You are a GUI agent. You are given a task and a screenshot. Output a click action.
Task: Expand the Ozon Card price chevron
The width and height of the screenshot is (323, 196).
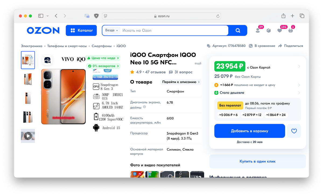tap(299, 66)
